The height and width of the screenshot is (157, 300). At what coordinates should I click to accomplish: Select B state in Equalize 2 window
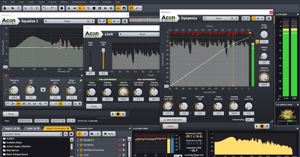pos(118,21)
